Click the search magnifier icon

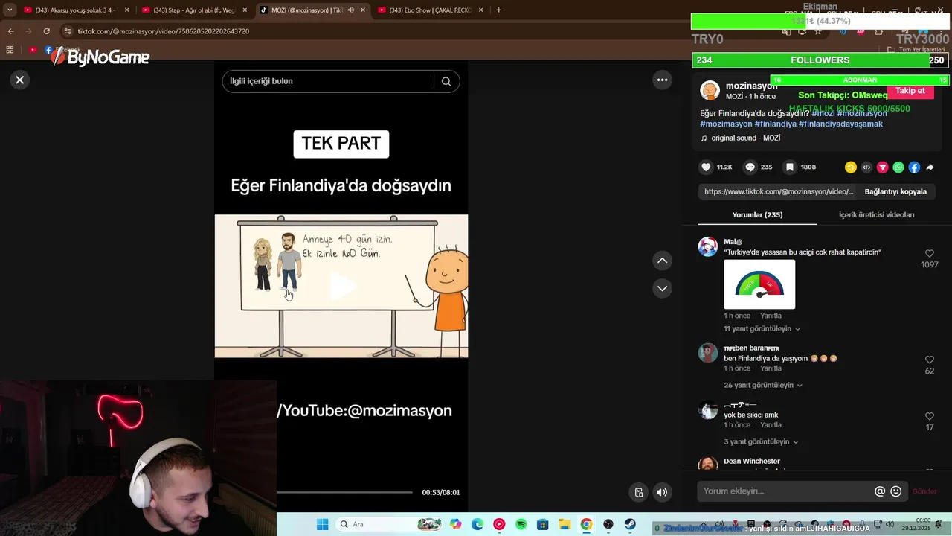tap(446, 81)
